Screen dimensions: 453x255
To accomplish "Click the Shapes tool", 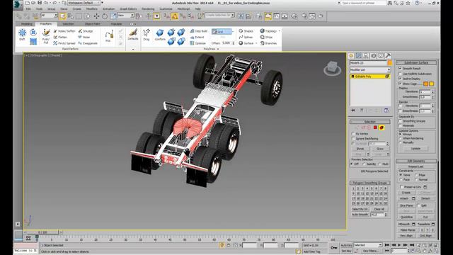I will coord(246,31).
